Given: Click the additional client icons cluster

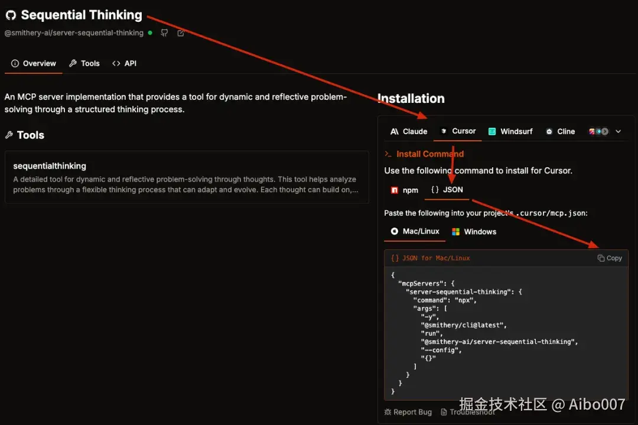Looking at the screenshot, I should 598,131.
